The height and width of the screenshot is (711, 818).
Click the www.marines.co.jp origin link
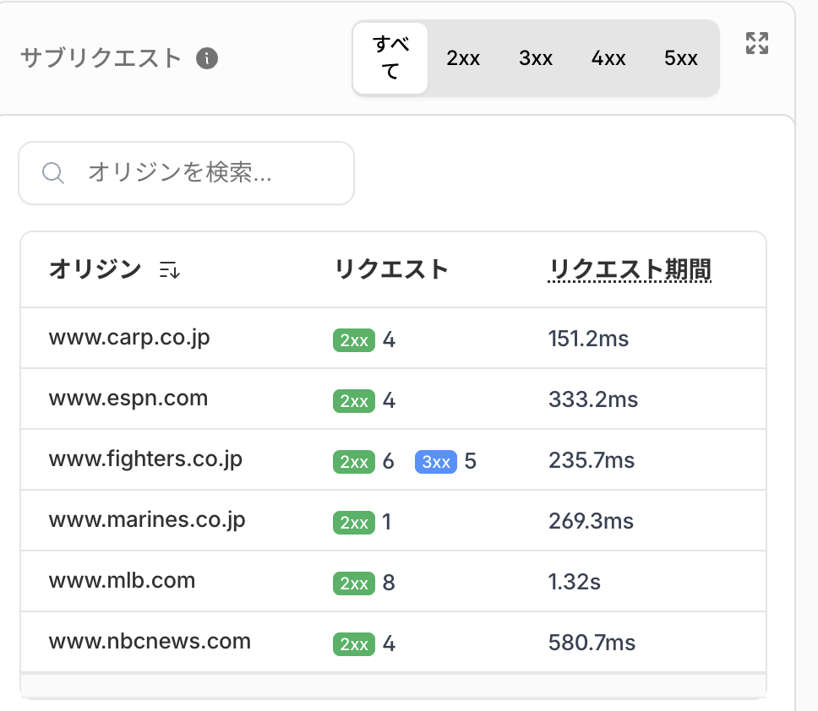(146, 521)
